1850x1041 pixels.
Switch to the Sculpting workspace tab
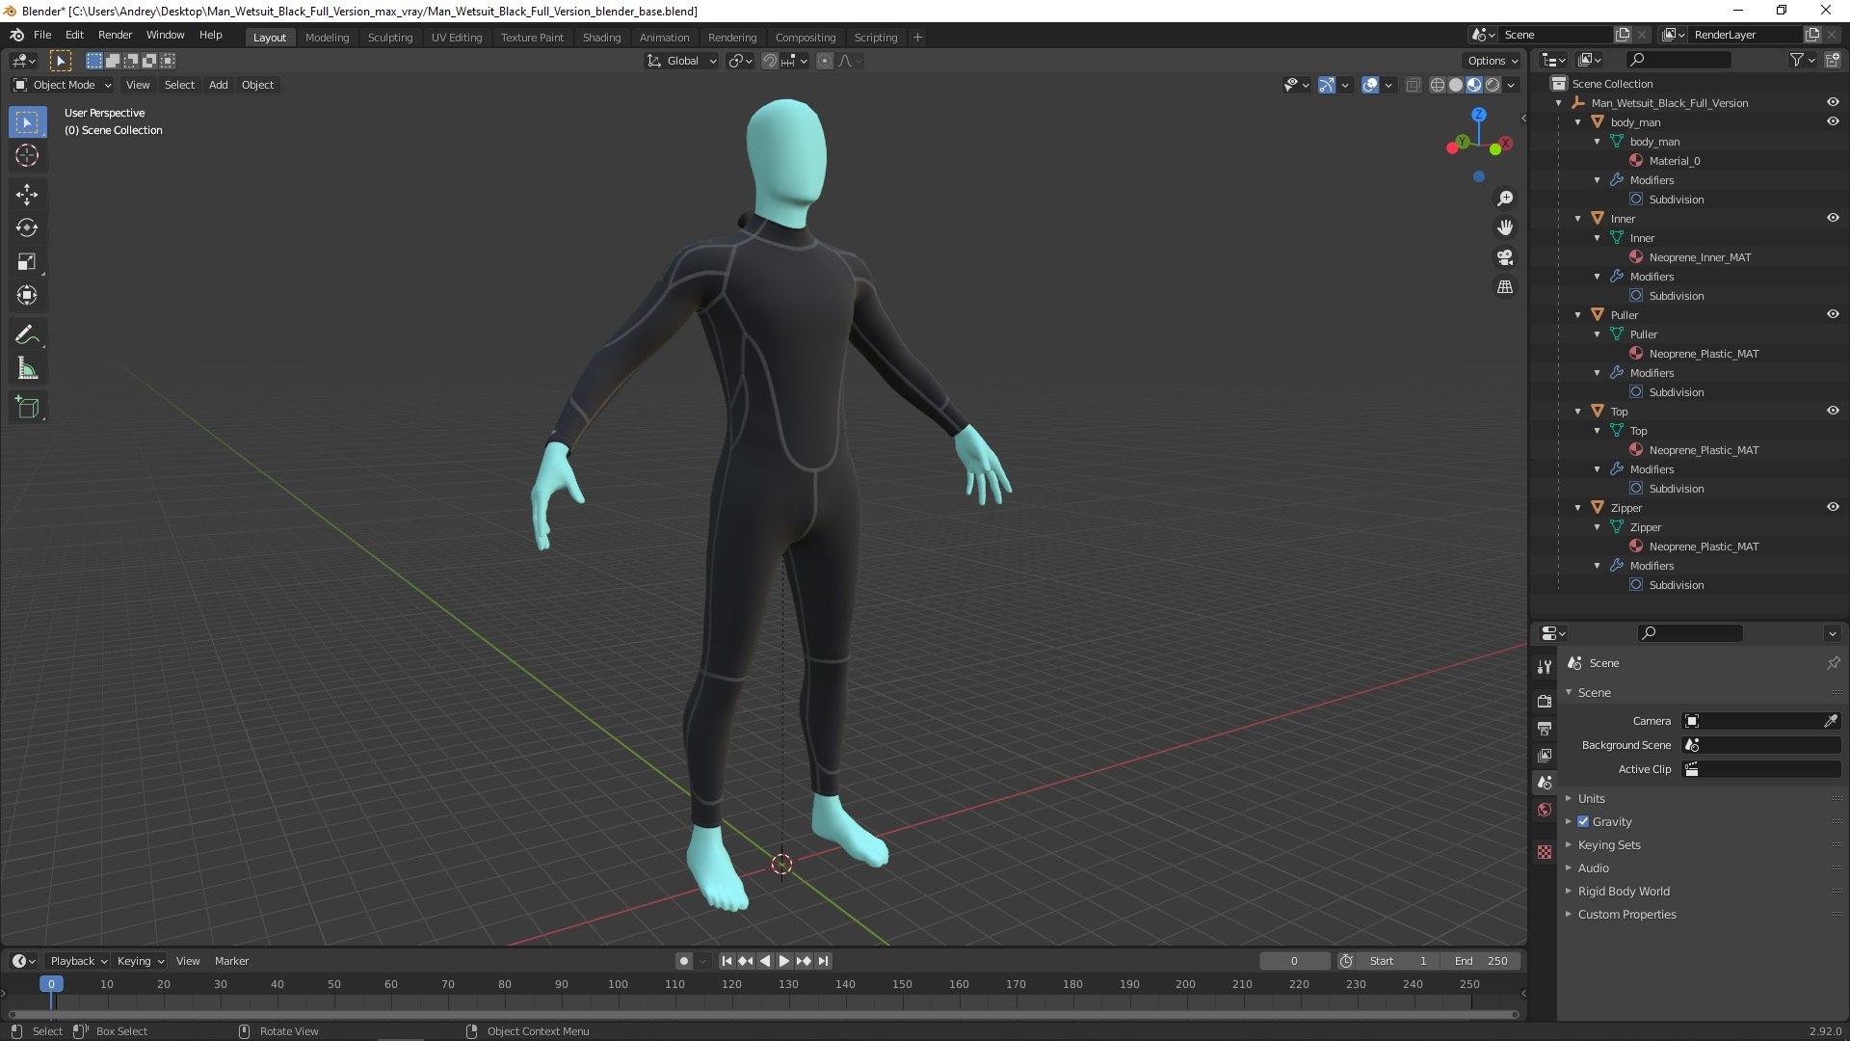[x=389, y=38]
